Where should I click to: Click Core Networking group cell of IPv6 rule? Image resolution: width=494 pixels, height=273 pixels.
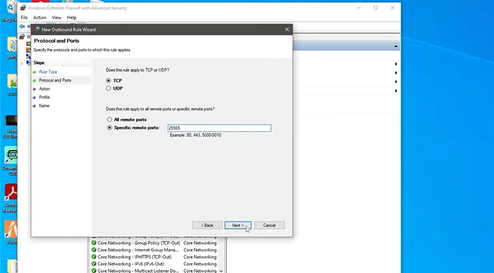point(200,264)
